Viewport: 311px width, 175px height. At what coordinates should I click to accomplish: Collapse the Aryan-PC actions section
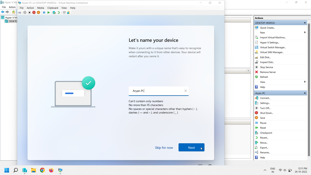(x=305, y=93)
